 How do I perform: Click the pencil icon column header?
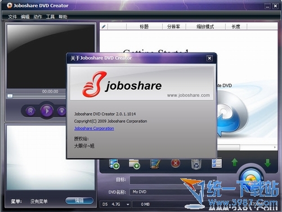[x=104, y=26]
